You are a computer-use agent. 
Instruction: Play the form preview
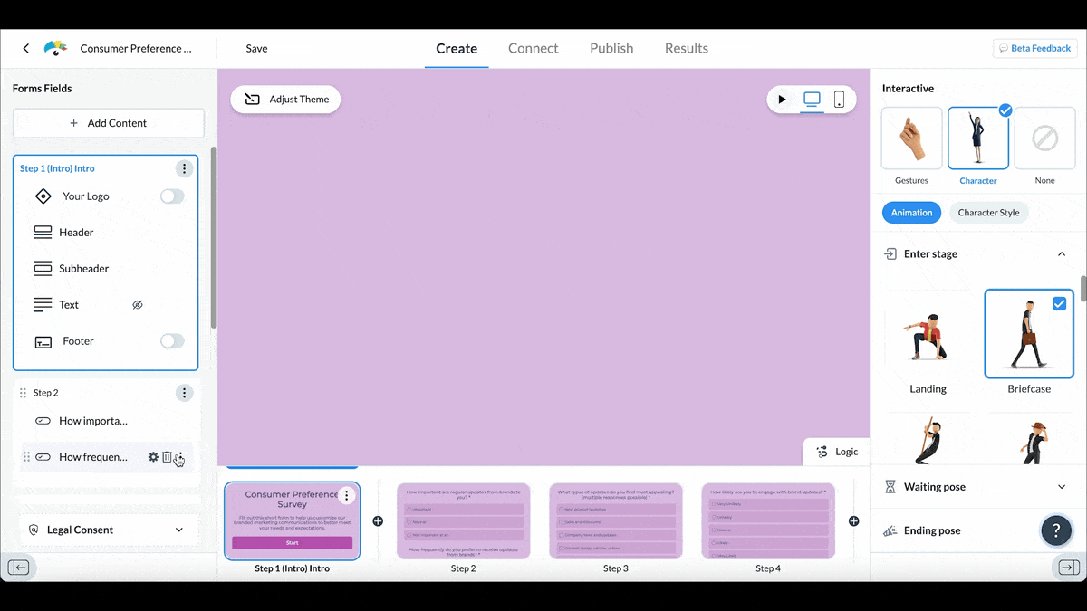pos(782,100)
